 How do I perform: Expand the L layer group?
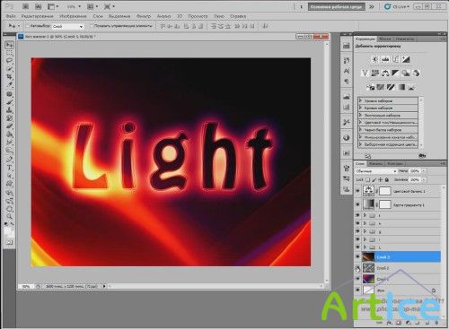tap(365, 247)
